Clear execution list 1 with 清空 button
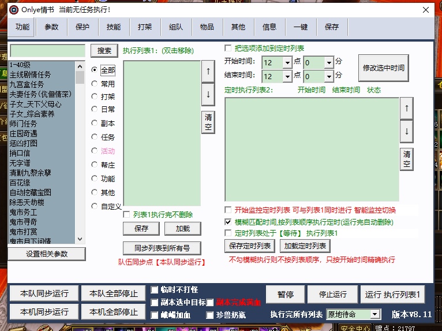This screenshot has width=442, height=331. tap(208, 122)
